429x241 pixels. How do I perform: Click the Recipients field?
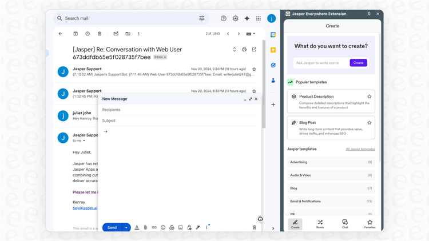click(177, 110)
